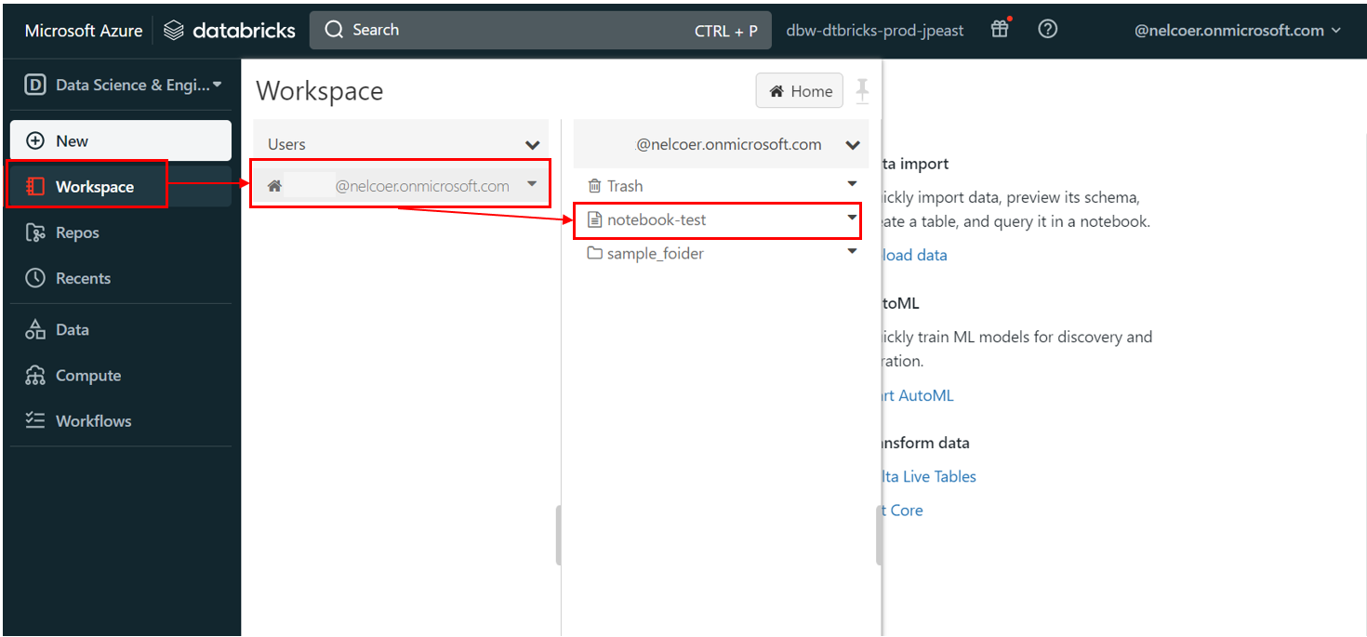Click the notebook-test file icon

pos(595,220)
